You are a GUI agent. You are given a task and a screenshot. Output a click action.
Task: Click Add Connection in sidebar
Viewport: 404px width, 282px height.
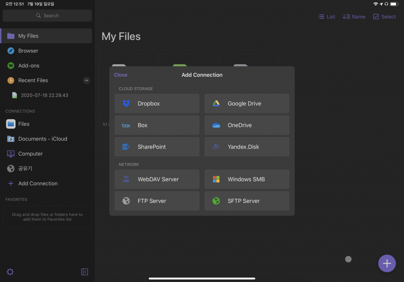[47, 184]
